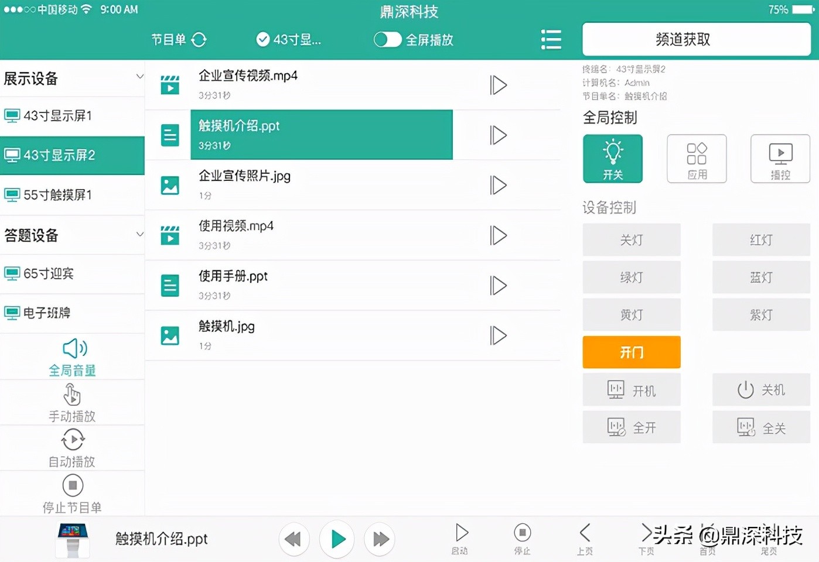This screenshot has height=562, width=819.
Task: Open the 全局音量 global volume control
Action: pos(72,355)
